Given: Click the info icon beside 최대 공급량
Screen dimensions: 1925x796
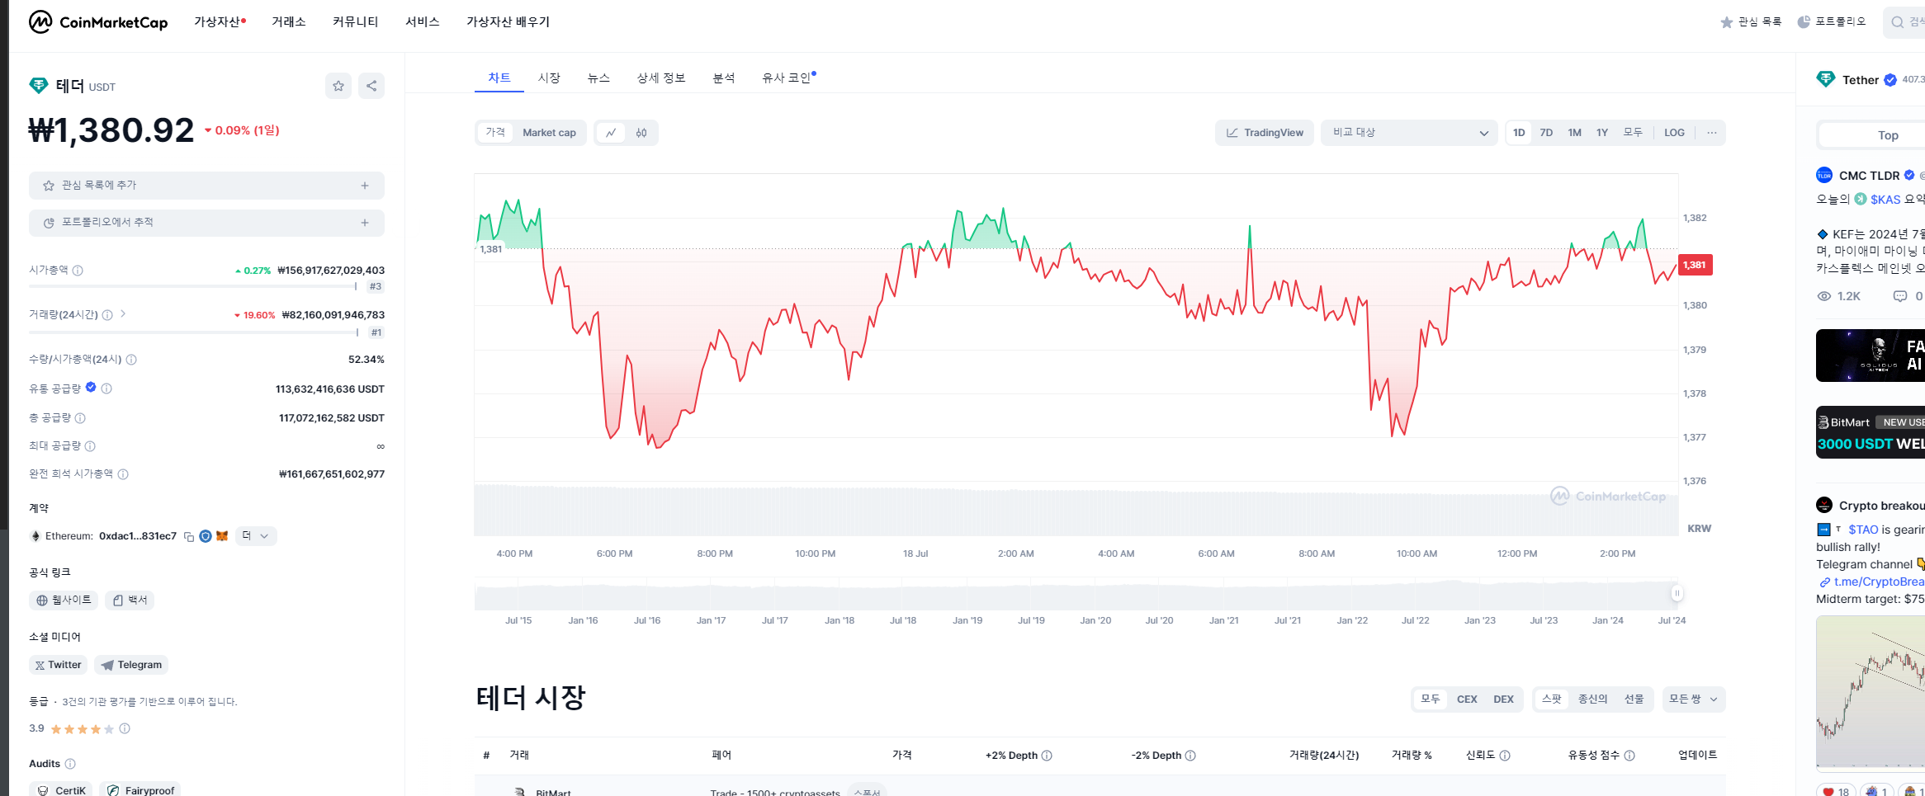Looking at the screenshot, I should coord(90,446).
